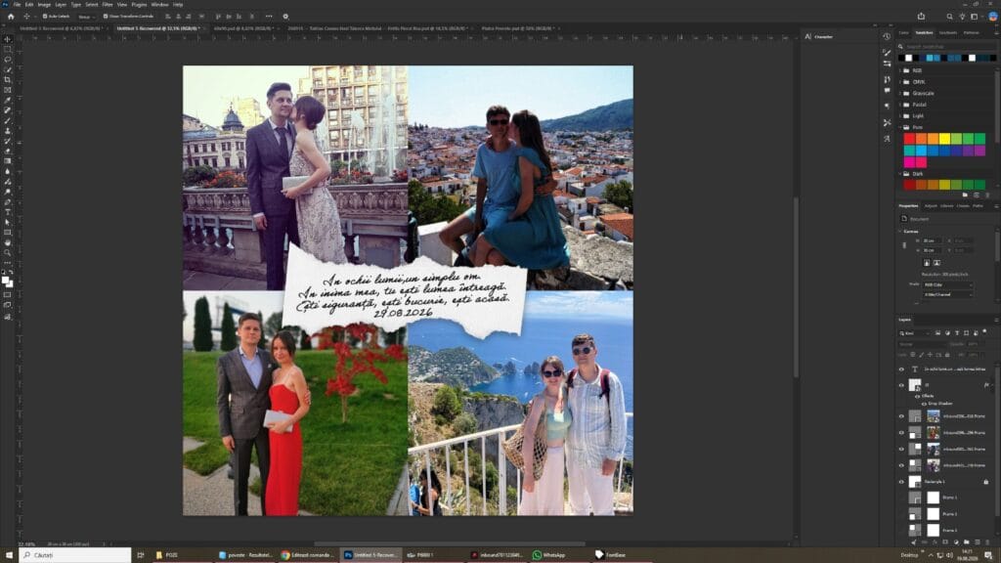Toggle the layer filter on/off switch
1001x563 pixels.
point(985,332)
